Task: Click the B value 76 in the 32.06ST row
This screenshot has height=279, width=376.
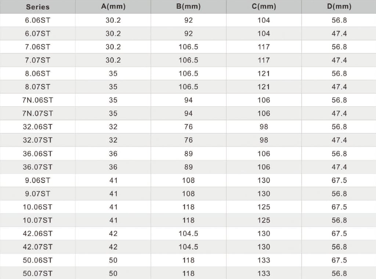Action: 188,127
